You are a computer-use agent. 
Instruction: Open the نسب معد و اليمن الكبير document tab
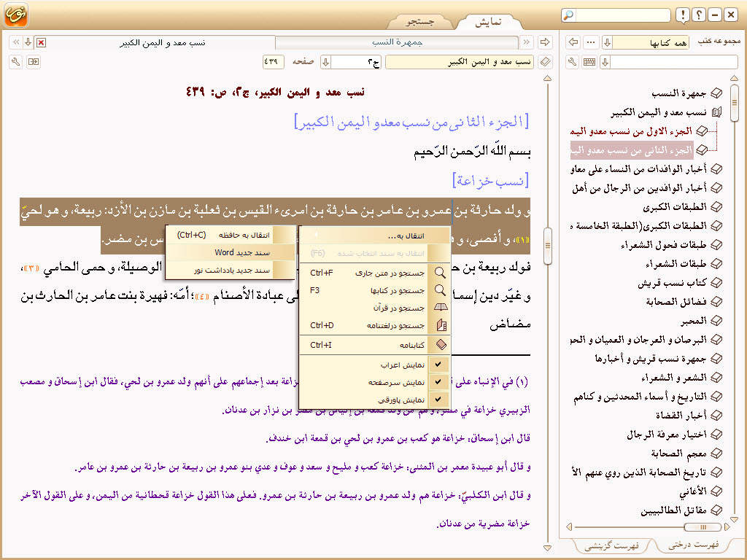pos(162,42)
